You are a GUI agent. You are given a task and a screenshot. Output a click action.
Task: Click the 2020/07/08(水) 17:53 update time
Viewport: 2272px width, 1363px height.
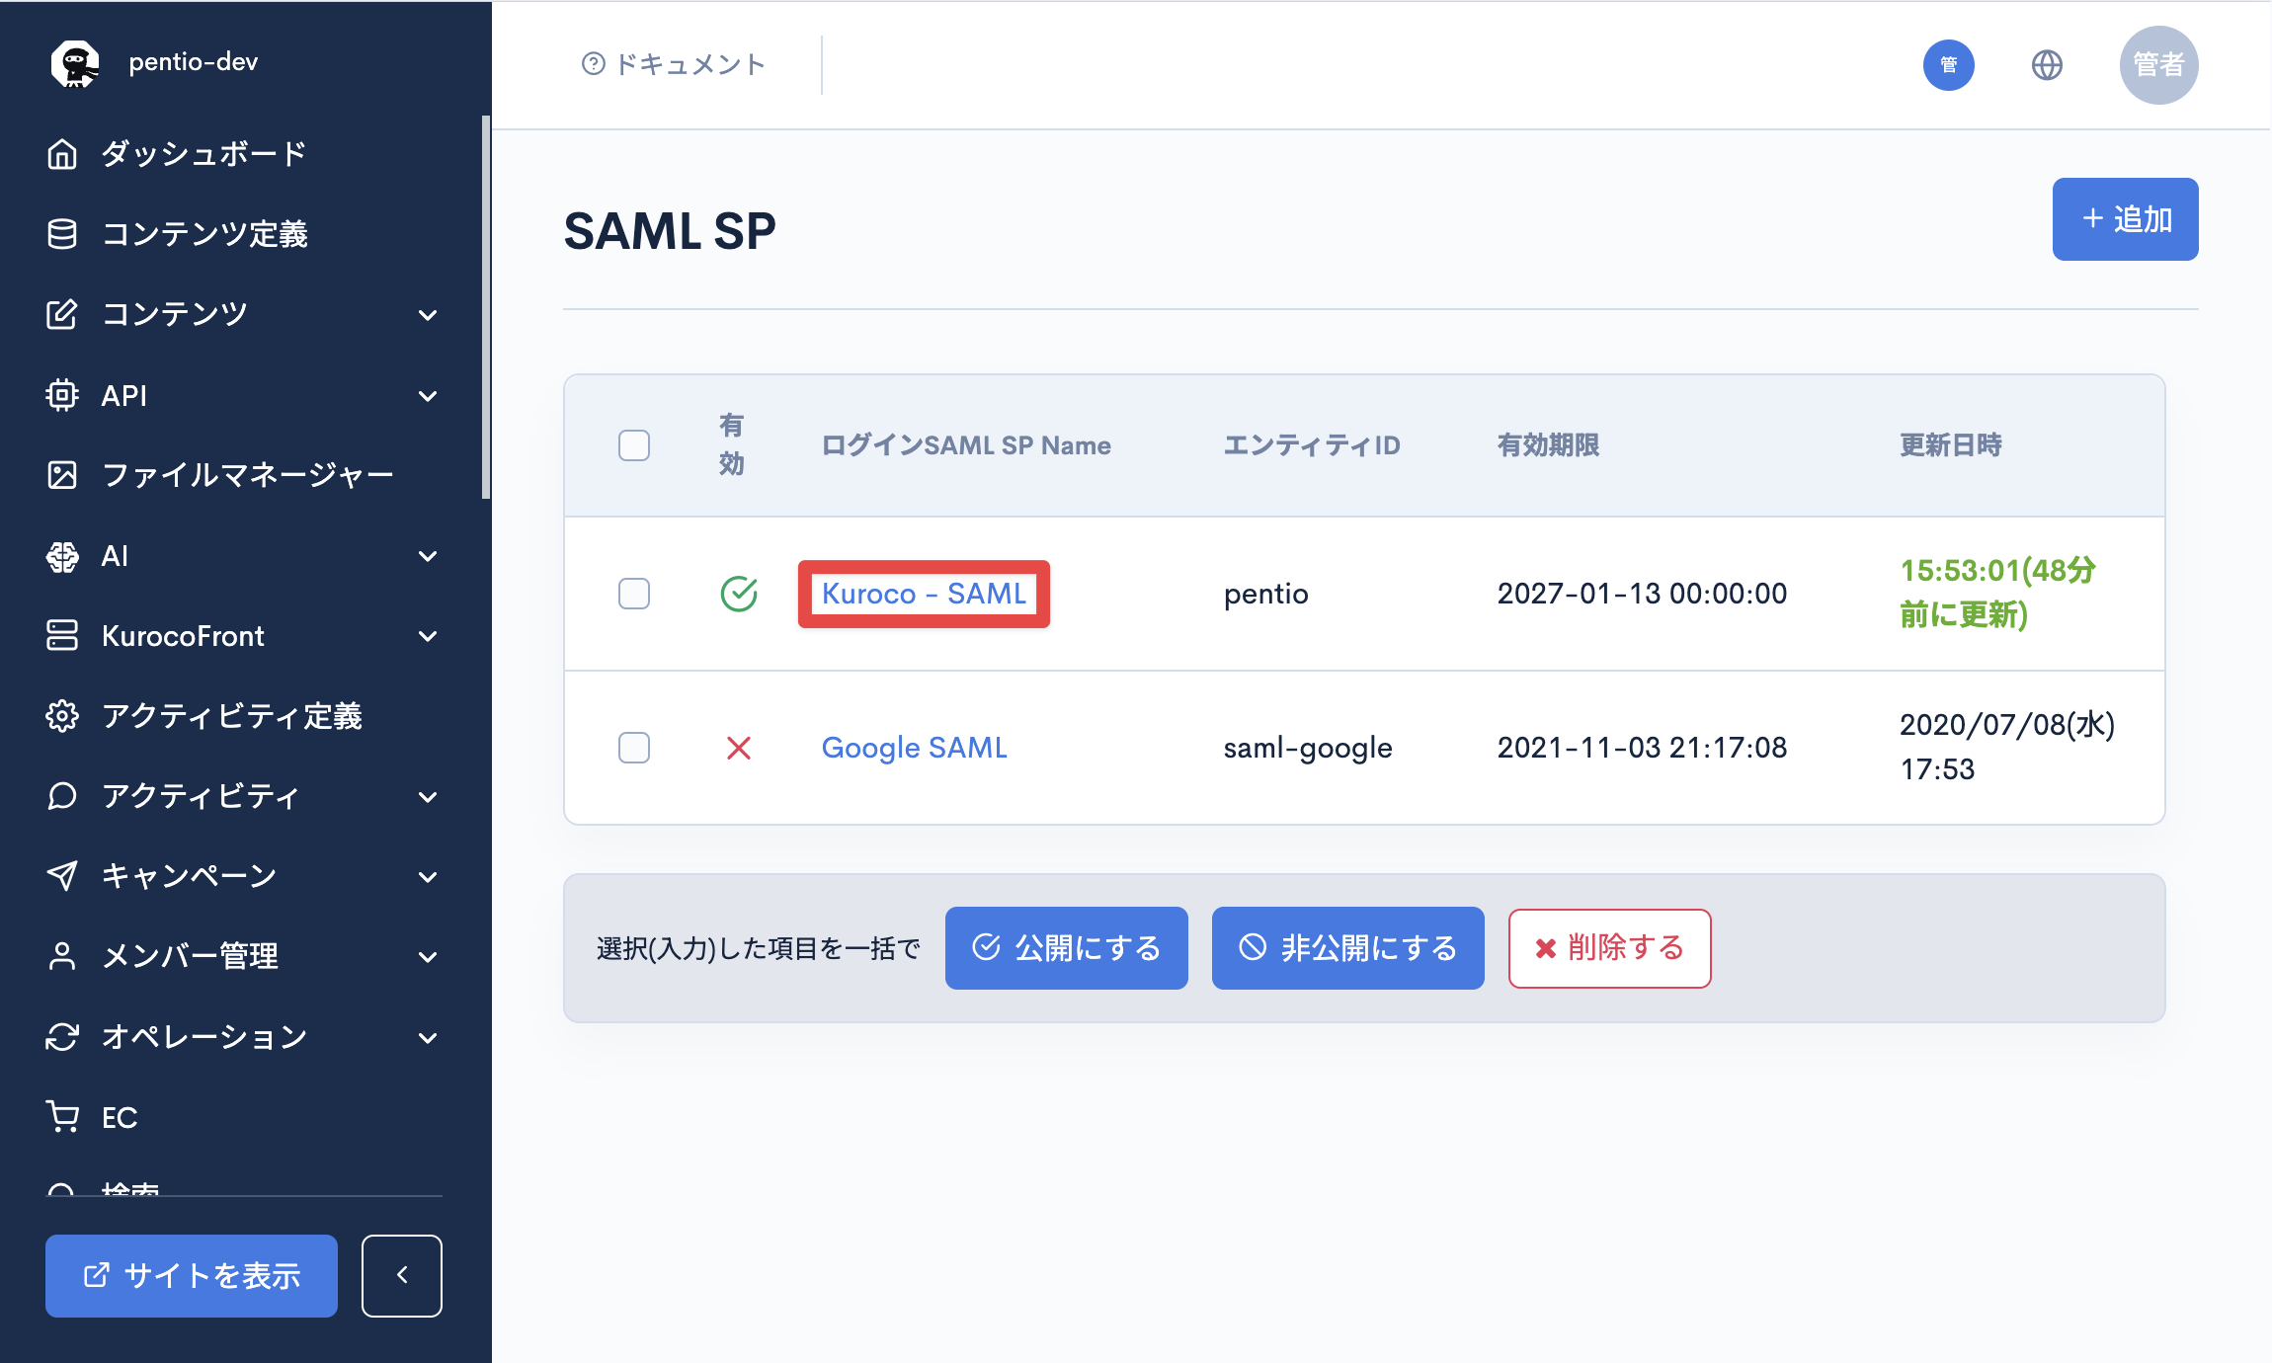(x=2007, y=747)
